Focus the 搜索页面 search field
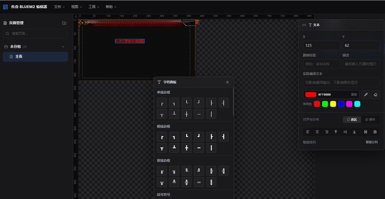Image resolution: width=385 pixels, height=199 pixels. 35,34
